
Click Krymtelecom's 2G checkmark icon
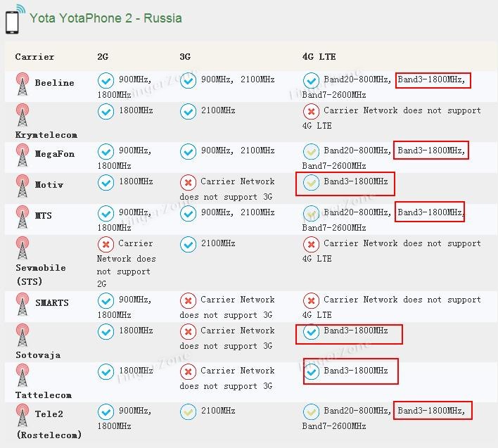[x=106, y=111]
